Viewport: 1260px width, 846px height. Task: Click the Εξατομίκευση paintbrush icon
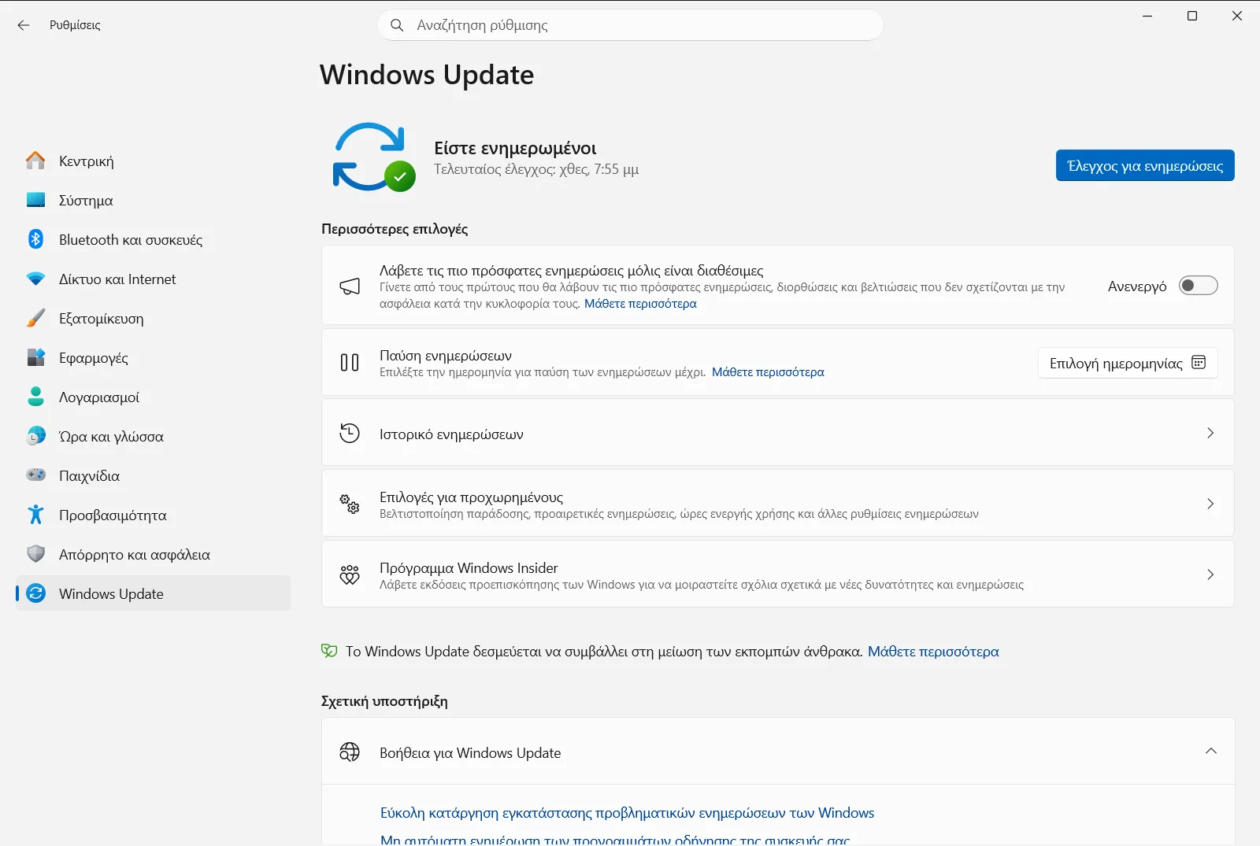tap(35, 318)
